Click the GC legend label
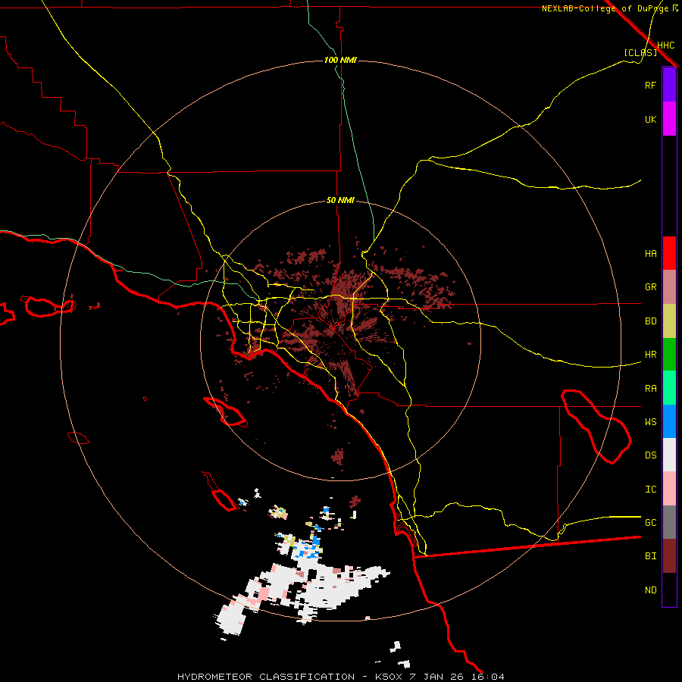 (650, 523)
